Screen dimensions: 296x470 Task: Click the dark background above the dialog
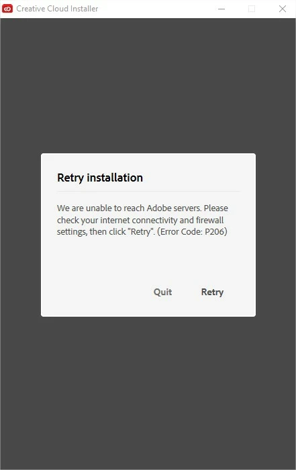tap(148, 85)
